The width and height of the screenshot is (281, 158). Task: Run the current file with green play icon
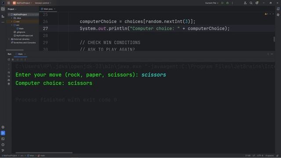[223, 3]
